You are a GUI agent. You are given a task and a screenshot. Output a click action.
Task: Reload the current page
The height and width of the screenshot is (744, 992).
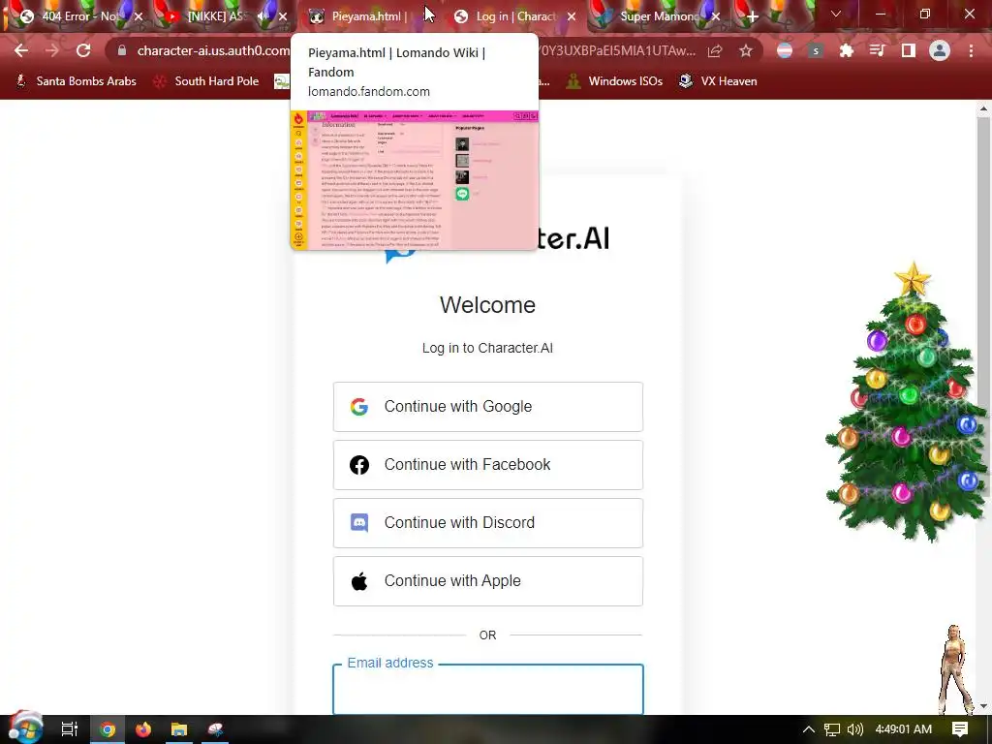83,50
